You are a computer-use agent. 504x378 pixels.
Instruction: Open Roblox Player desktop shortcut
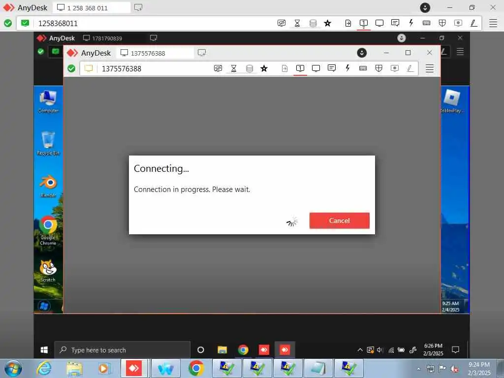(x=452, y=101)
